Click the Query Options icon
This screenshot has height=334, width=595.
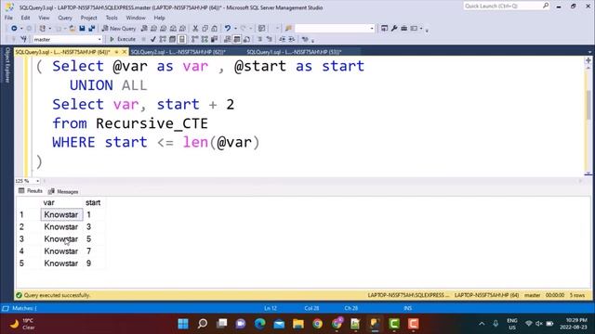172,39
